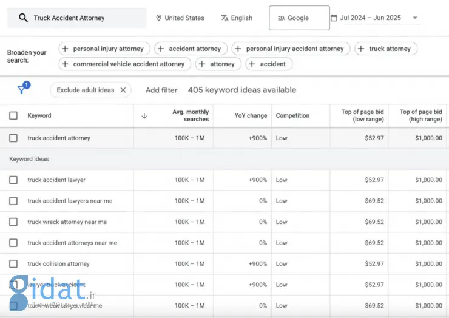The height and width of the screenshot is (318, 449).
Task: Click the sort descending arrow icon
Action: click(144, 116)
